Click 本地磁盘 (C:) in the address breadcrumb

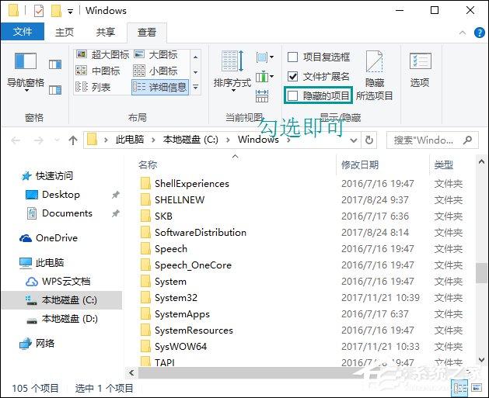tap(190, 140)
